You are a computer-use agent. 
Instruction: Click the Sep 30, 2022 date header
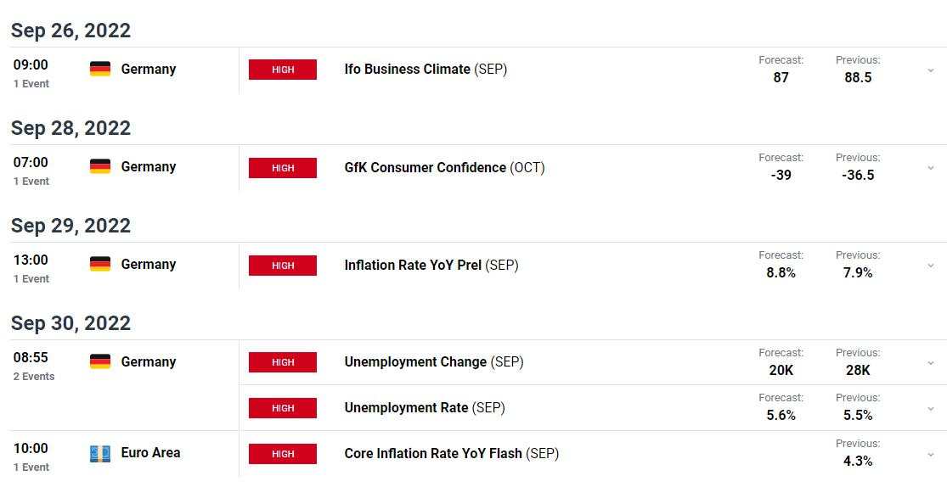(x=70, y=323)
